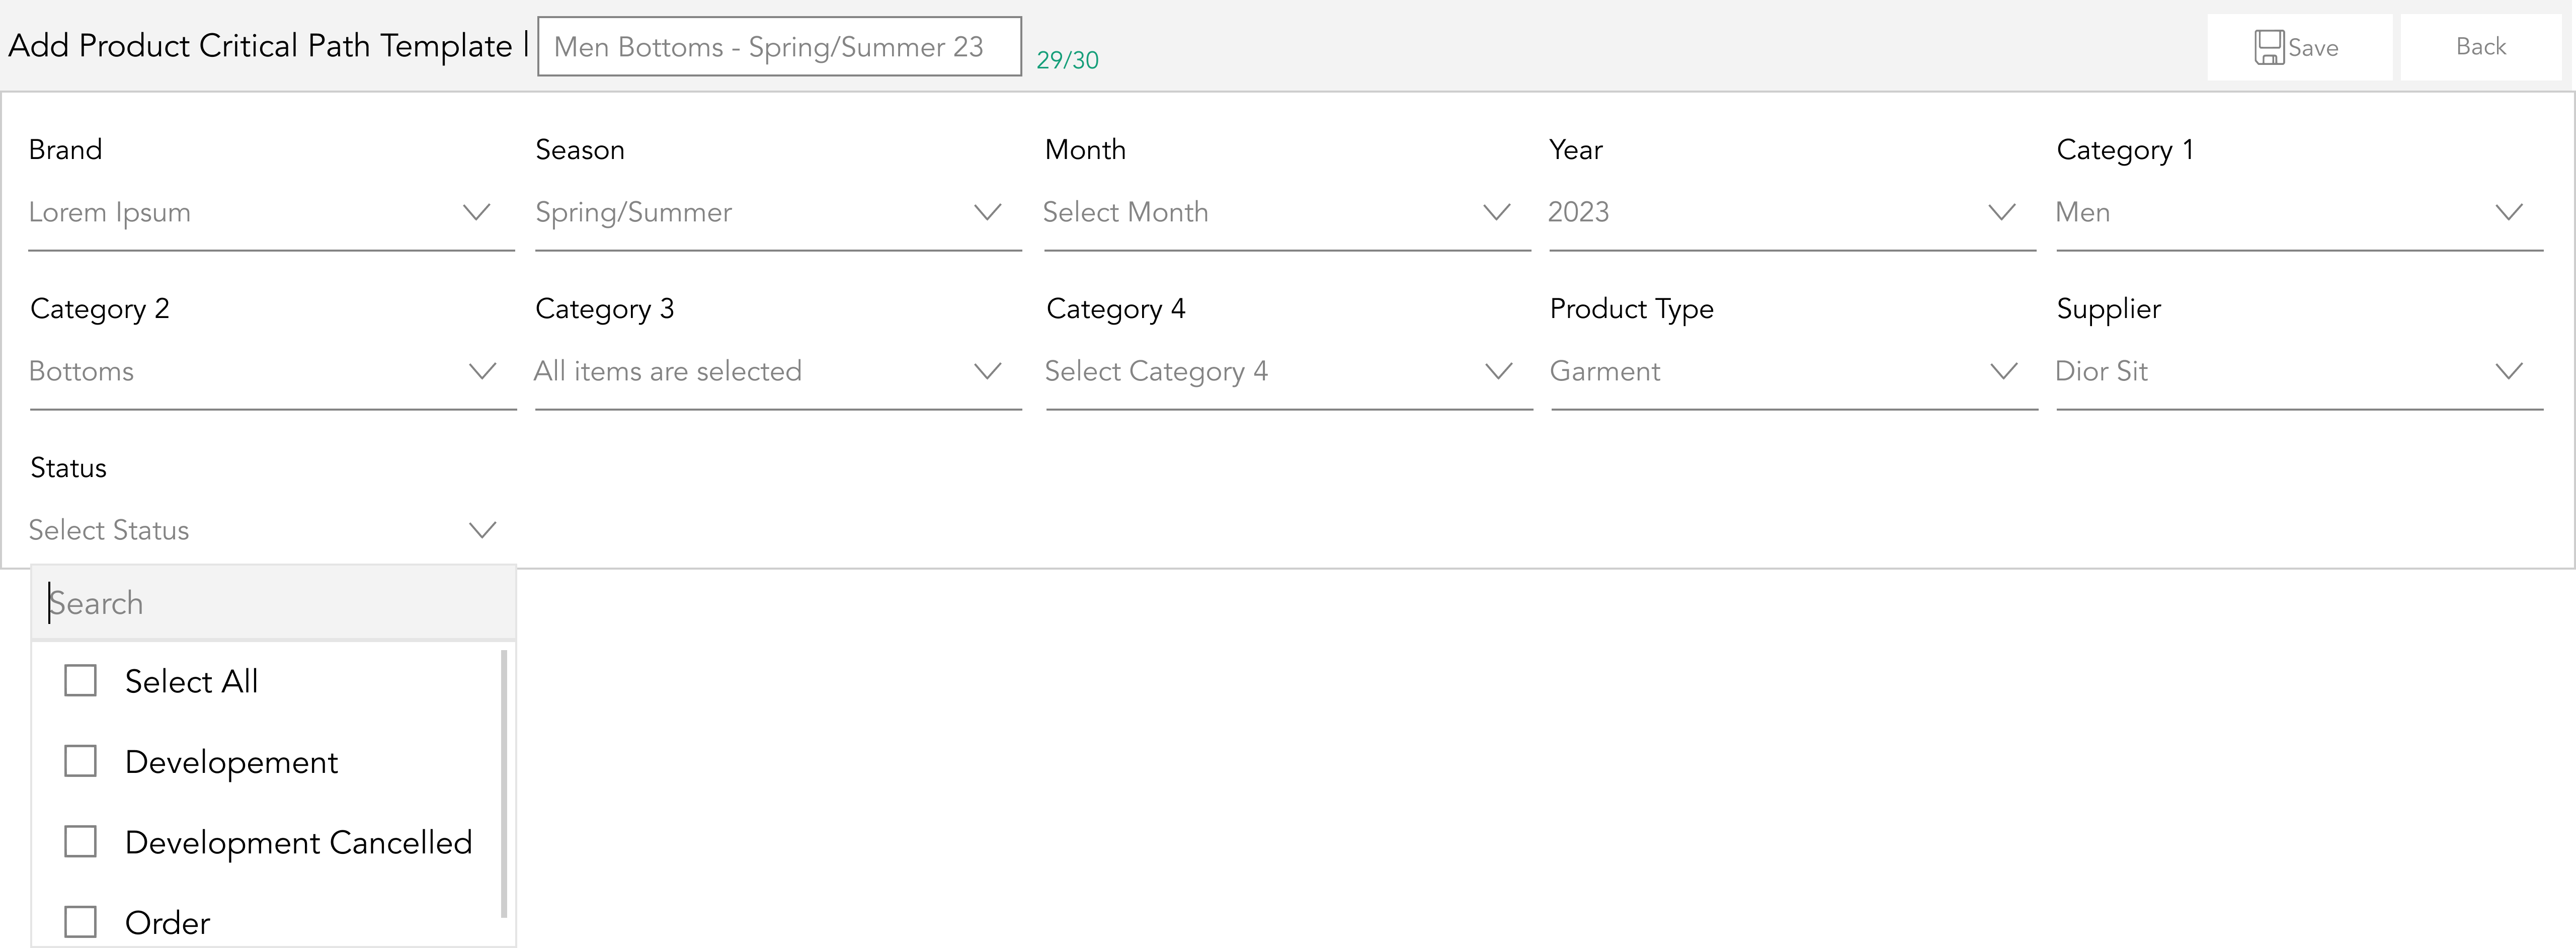
Task: Tick the Developement checkbox
Action: (80, 762)
